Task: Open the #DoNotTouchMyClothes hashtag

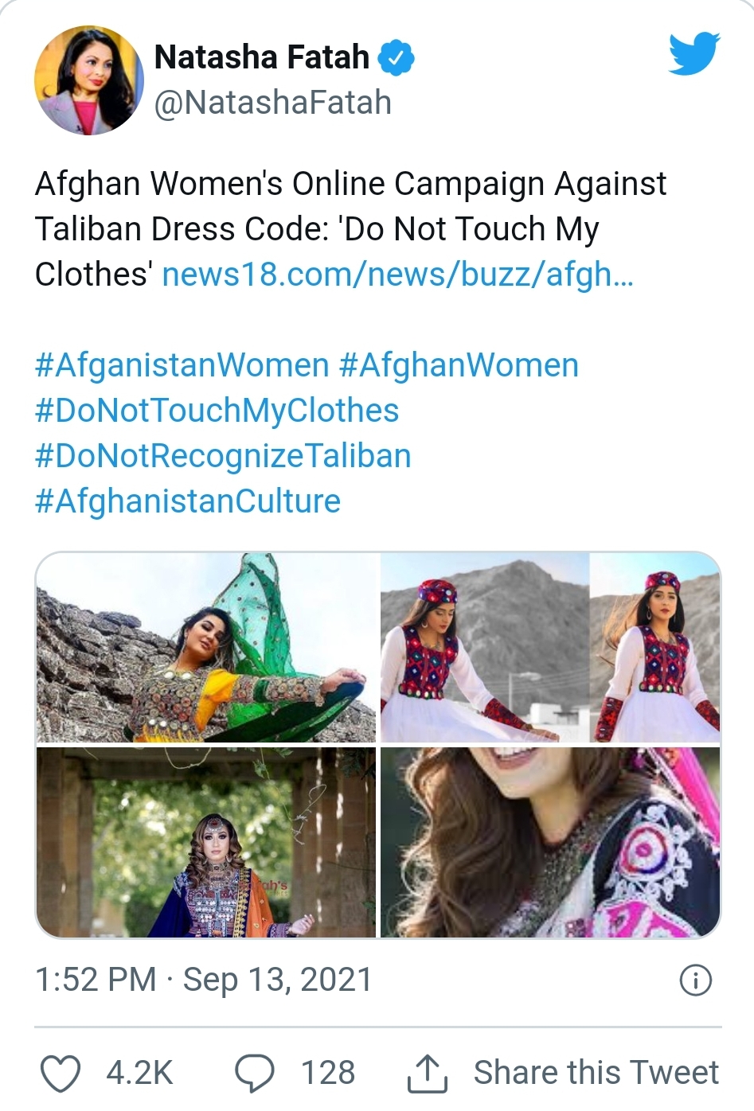Action: (x=217, y=411)
